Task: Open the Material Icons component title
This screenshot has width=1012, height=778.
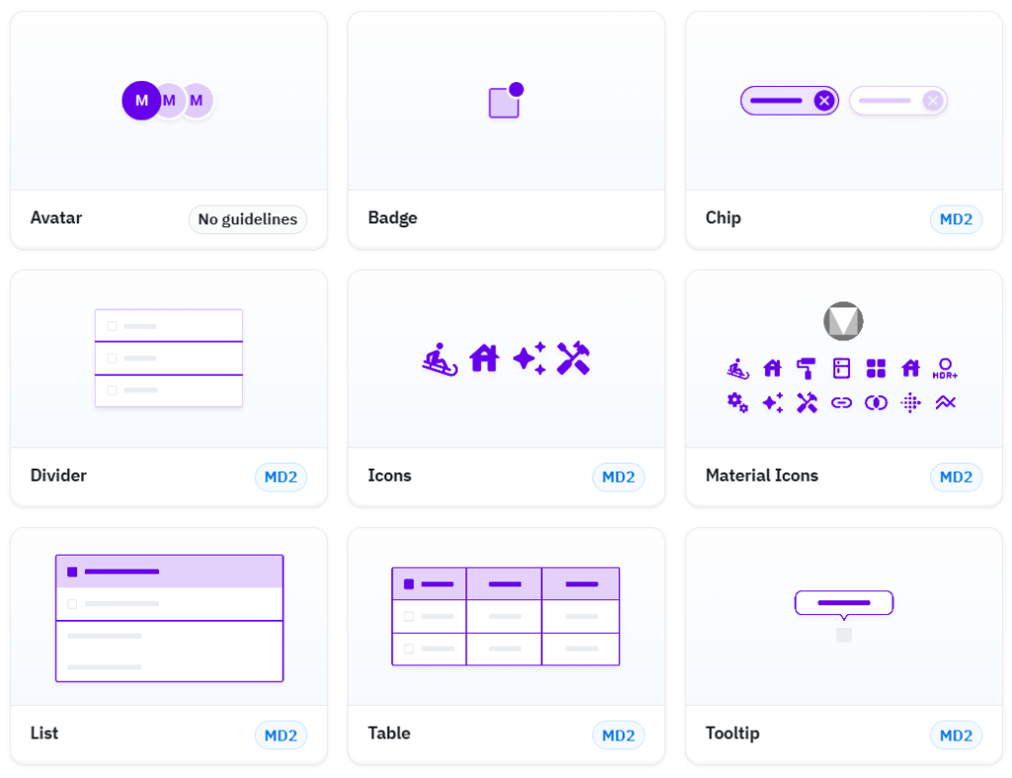Action: [762, 475]
